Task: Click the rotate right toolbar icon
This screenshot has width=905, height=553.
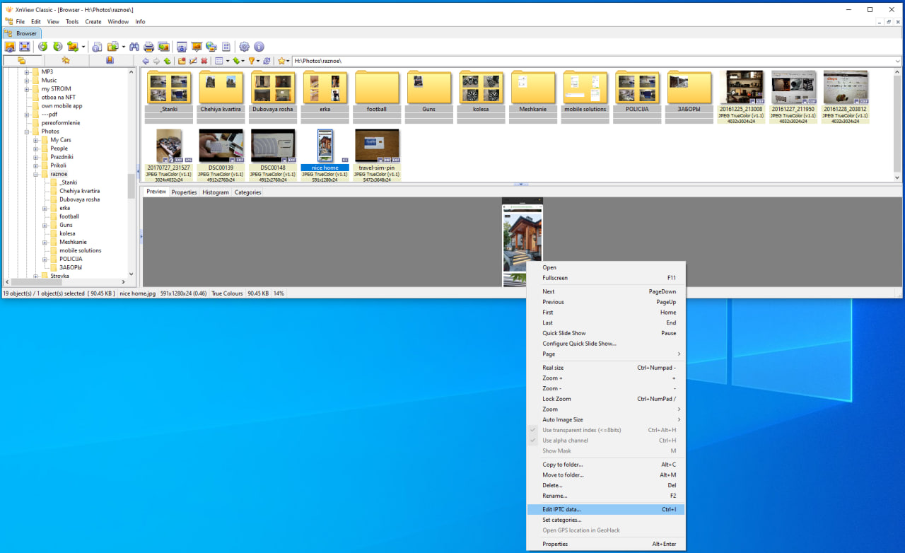Action: 57,47
